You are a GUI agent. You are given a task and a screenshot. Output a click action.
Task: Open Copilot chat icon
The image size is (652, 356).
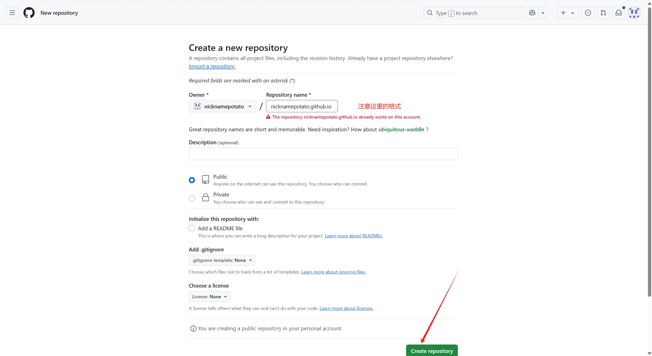point(532,13)
